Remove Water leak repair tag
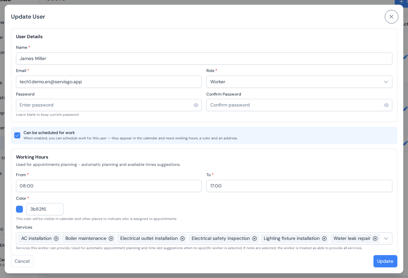This screenshot has width=408, height=278. click(x=375, y=239)
